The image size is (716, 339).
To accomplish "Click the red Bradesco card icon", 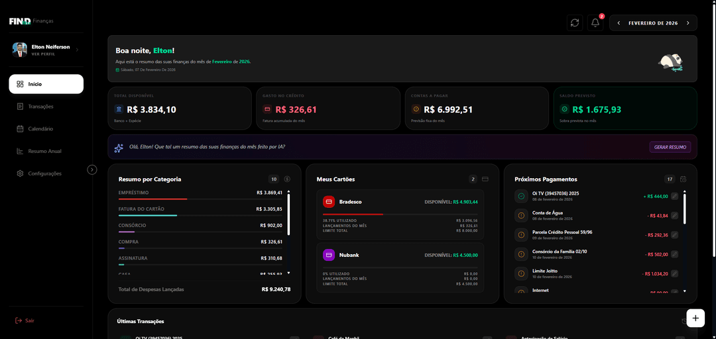I will [329, 202].
